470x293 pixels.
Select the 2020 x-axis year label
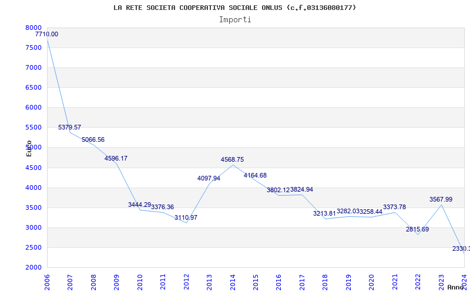tap(372, 282)
